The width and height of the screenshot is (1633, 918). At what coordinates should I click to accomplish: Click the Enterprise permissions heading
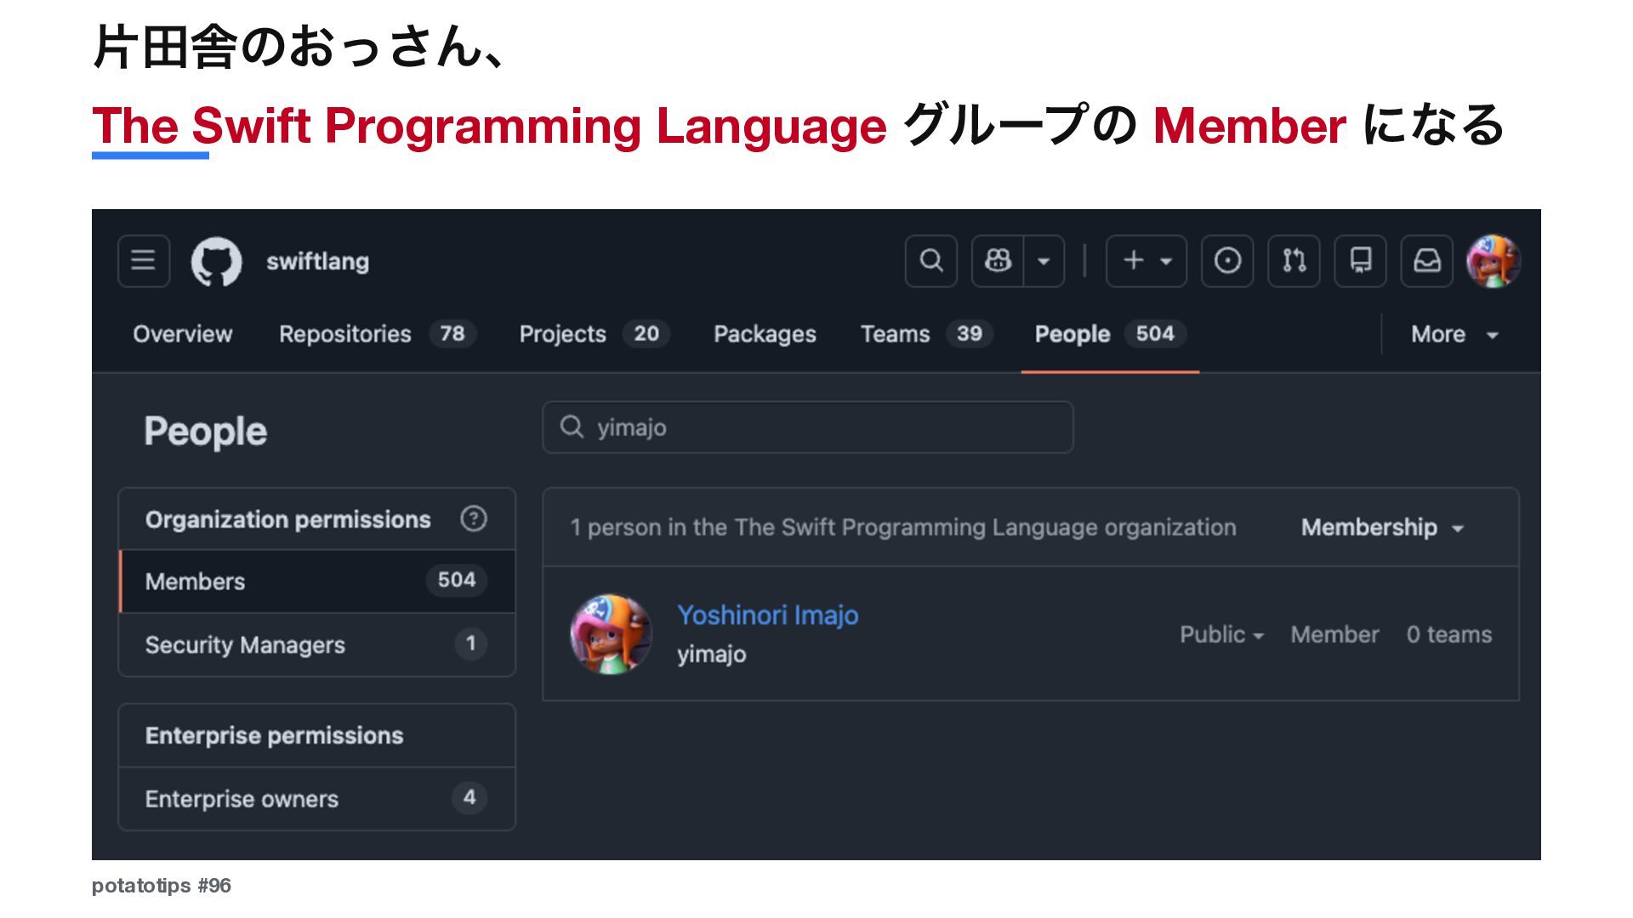point(274,735)
